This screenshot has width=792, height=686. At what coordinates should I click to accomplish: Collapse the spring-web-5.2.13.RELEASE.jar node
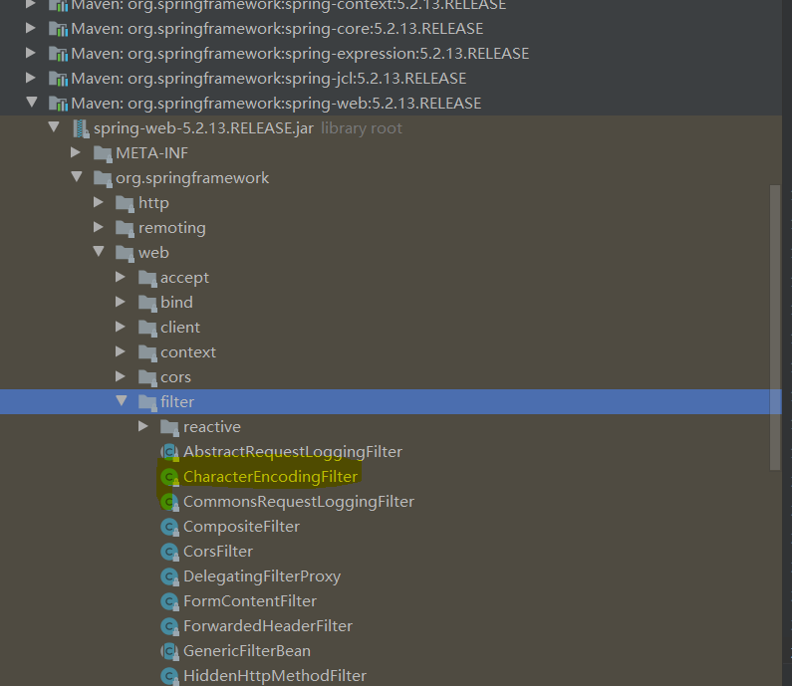coord(54,127)
